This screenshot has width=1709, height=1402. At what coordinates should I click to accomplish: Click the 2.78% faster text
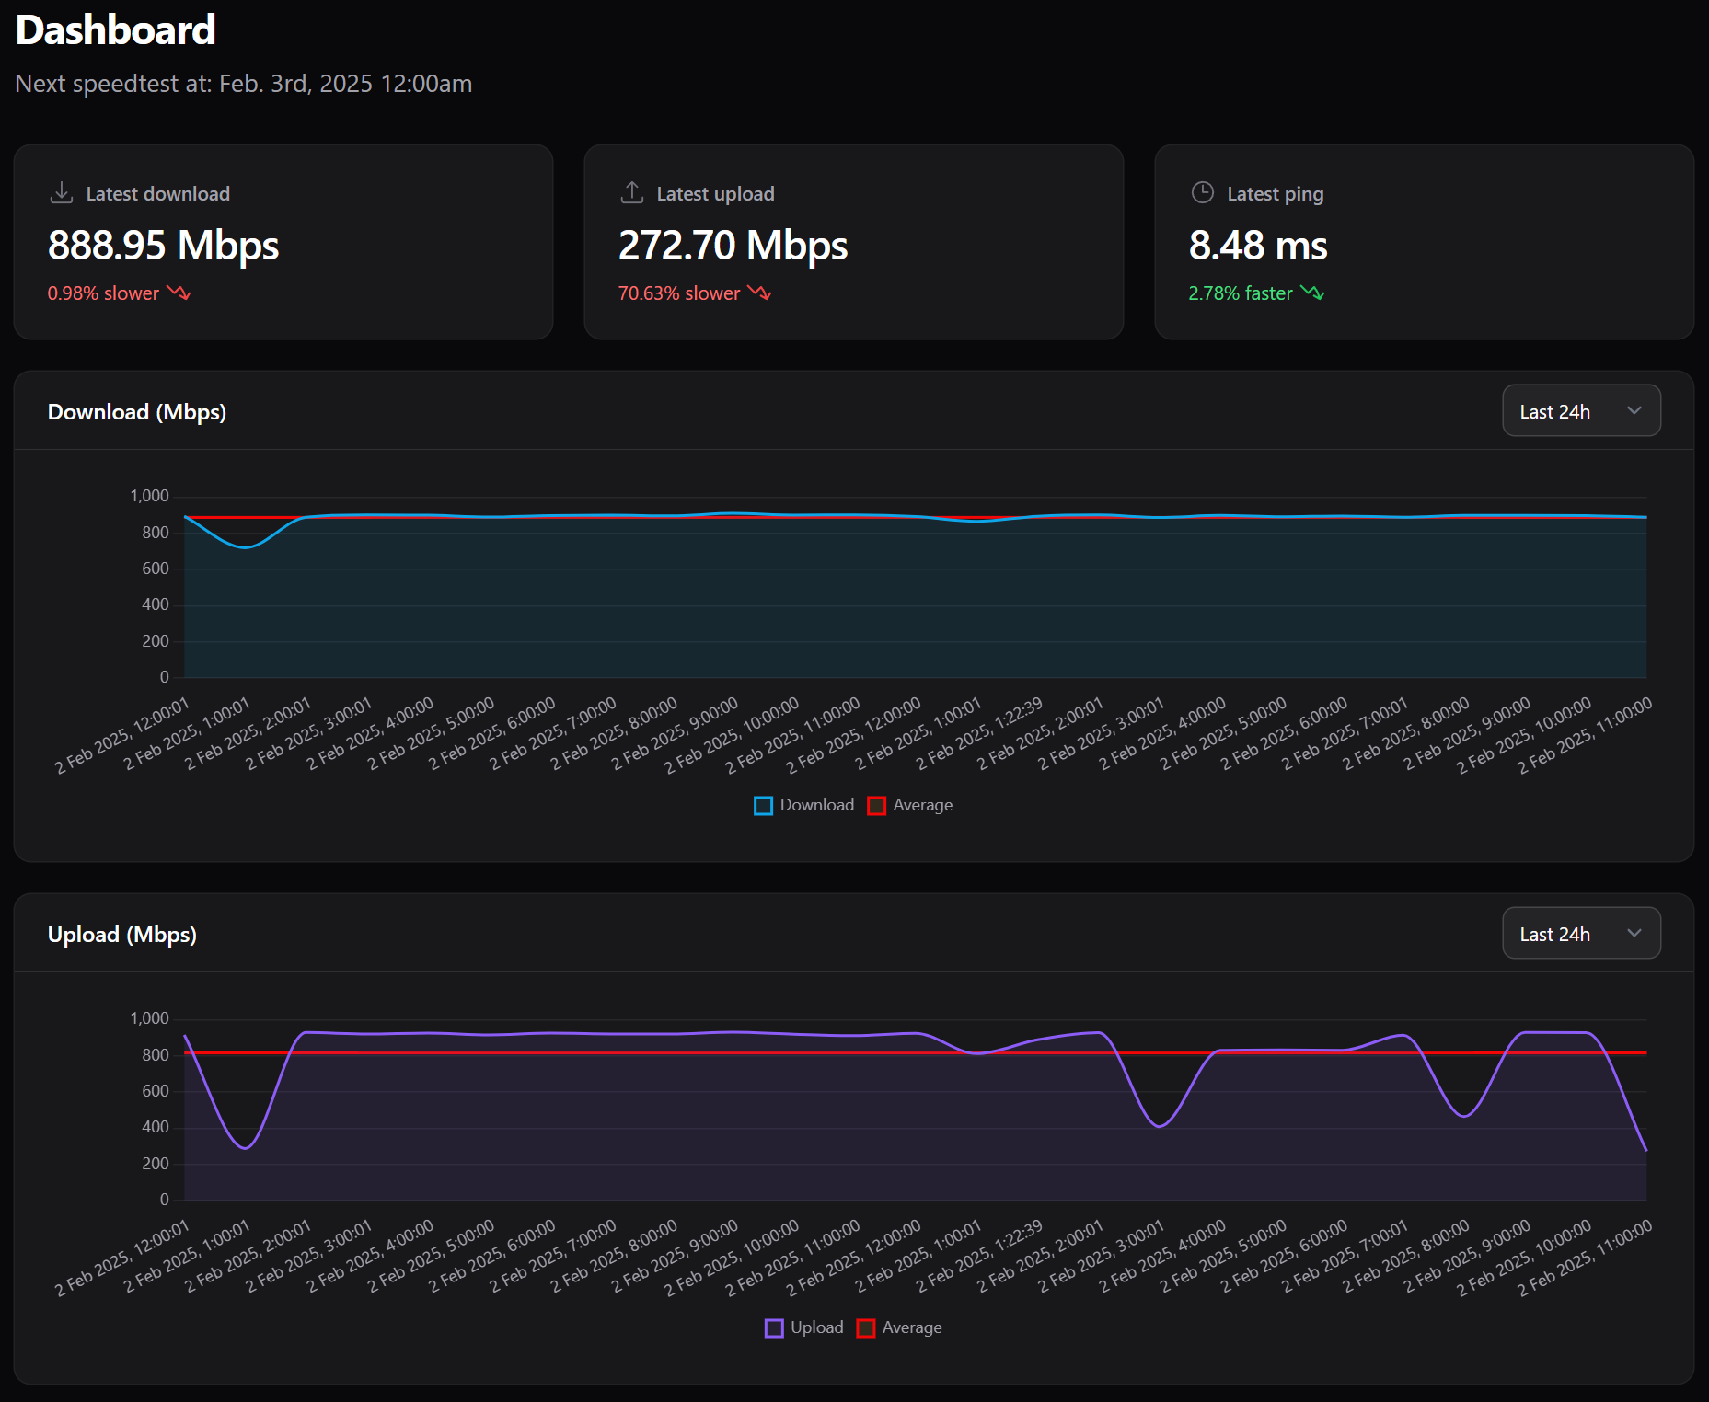pyautogui.click(x=1241, y=293)
